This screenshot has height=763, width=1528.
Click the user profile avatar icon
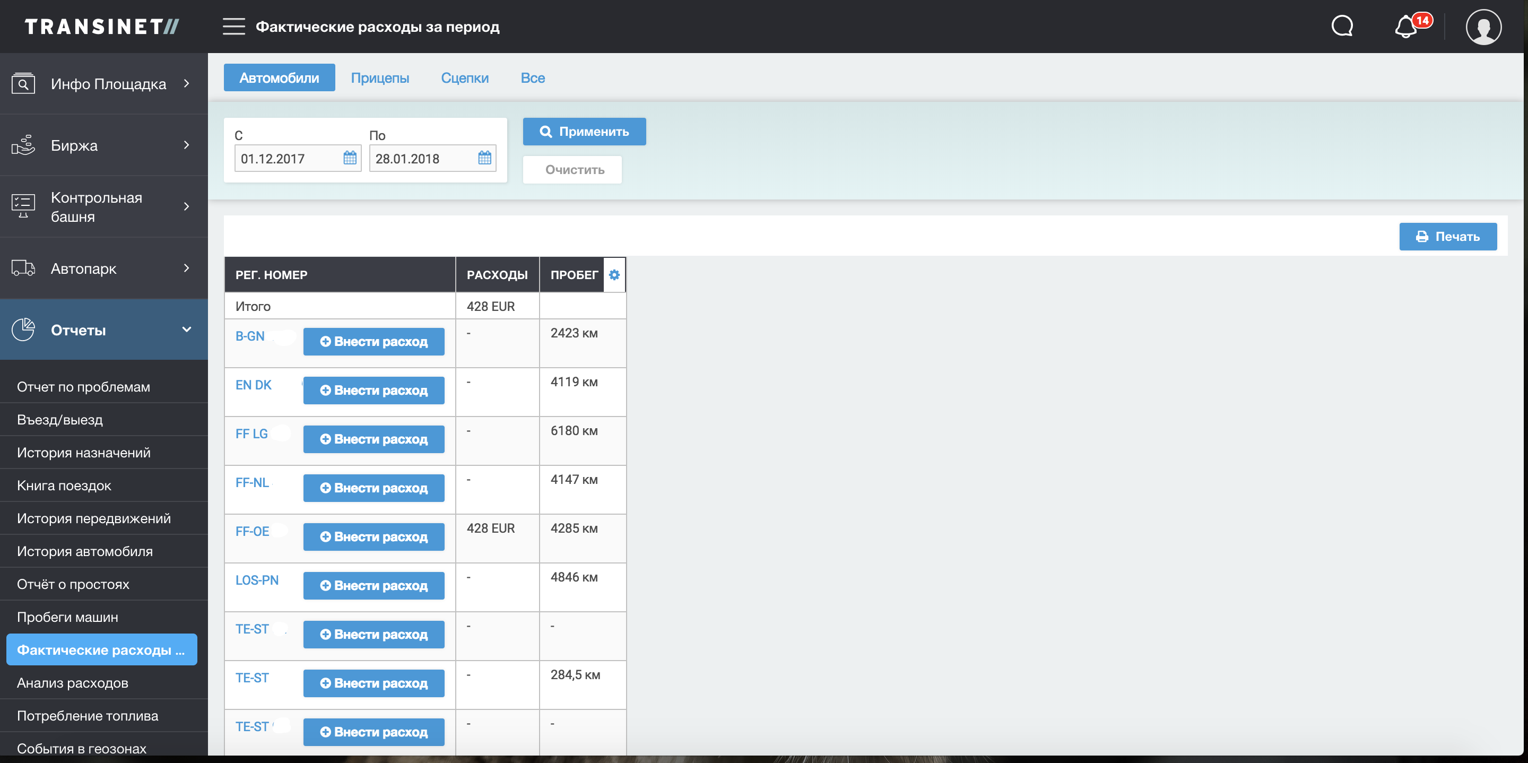tap(1483, 27)
